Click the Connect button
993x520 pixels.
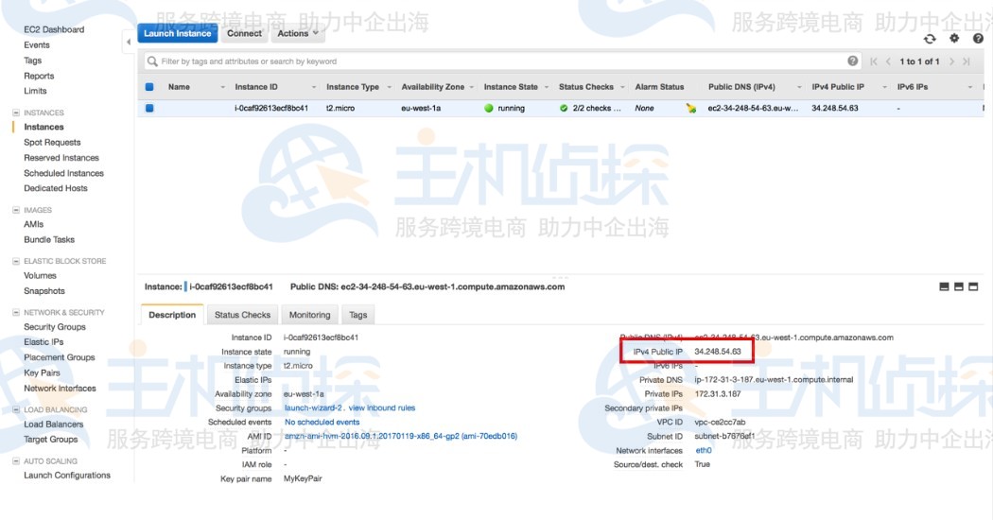244,34
